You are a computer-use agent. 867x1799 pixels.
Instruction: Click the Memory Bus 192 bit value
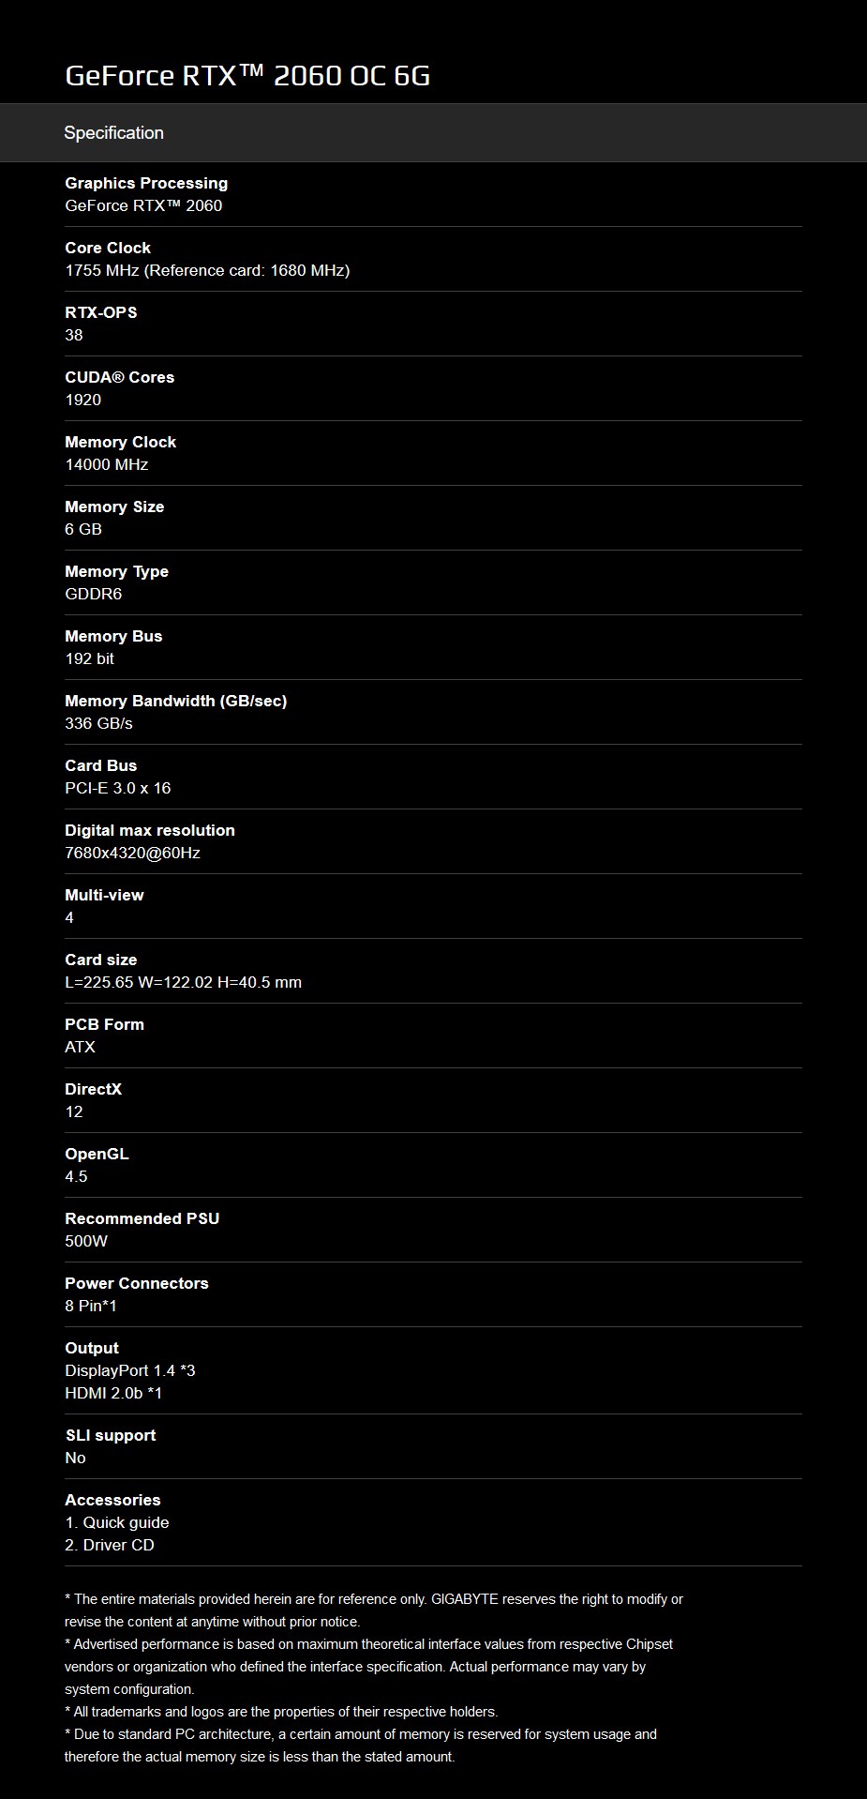click(x=89, y=658)
